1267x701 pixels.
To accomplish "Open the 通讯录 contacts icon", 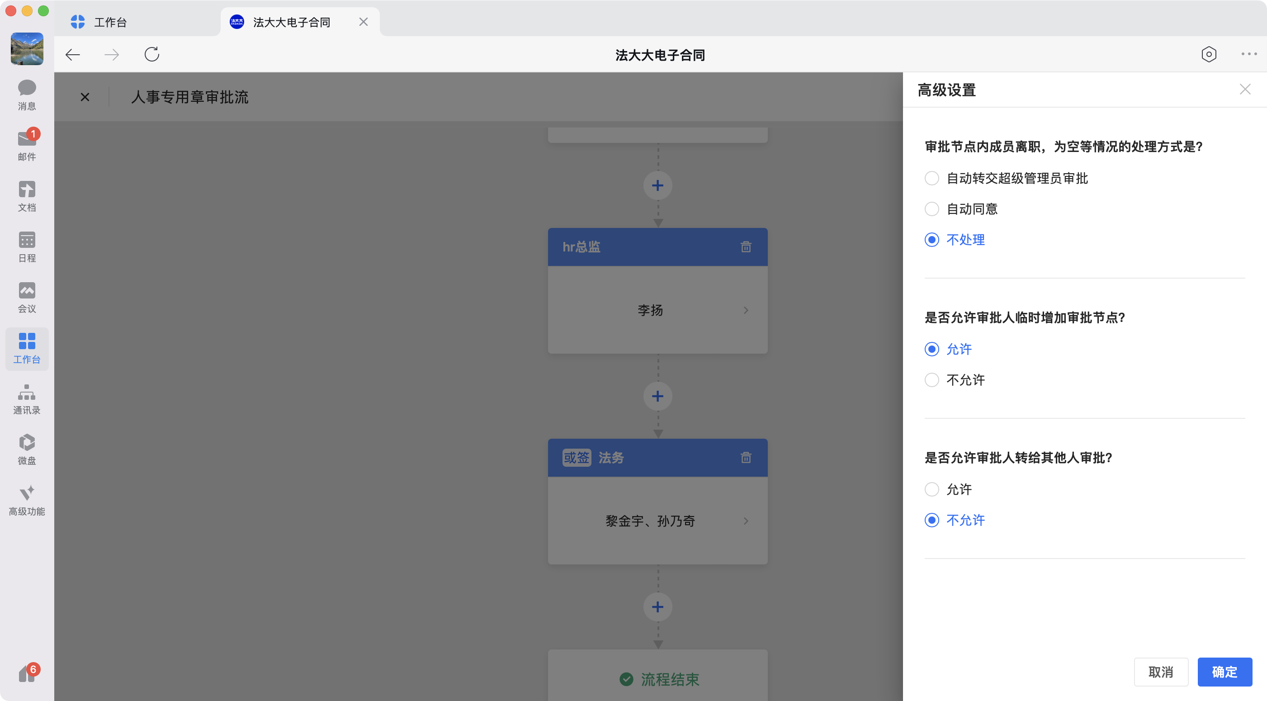I will point(27,399).
